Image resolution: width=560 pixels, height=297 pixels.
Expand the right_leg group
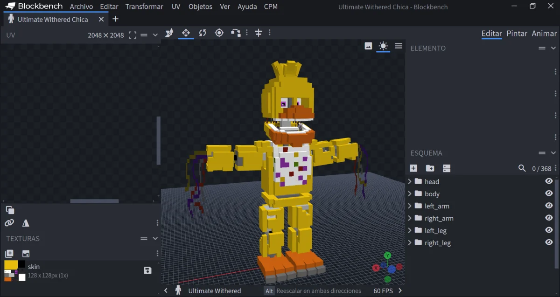[410, 242]
